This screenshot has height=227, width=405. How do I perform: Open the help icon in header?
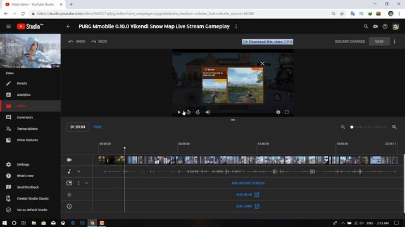pos(385,26)
